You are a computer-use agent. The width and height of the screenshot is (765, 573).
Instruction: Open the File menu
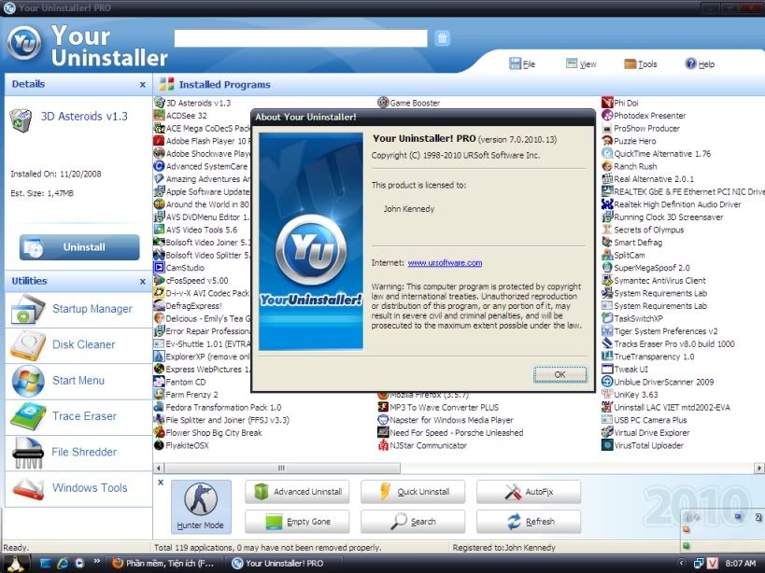point(522,63)
